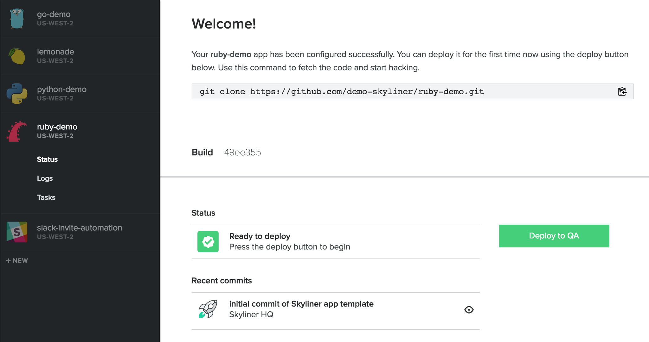Expand the python-demo app entry
The height and width of the screenshot is (342, 649).
61,90
